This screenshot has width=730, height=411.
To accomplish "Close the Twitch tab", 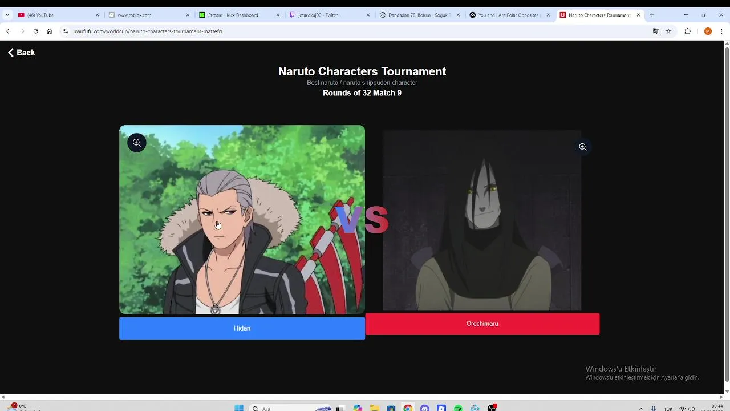I will point(368,15).
